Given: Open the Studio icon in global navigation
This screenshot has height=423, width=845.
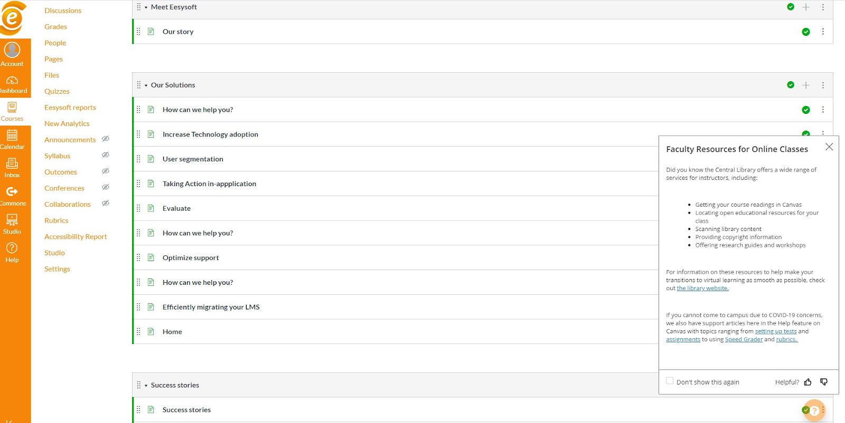Looking at the screenshot, I should click(12, 220).
